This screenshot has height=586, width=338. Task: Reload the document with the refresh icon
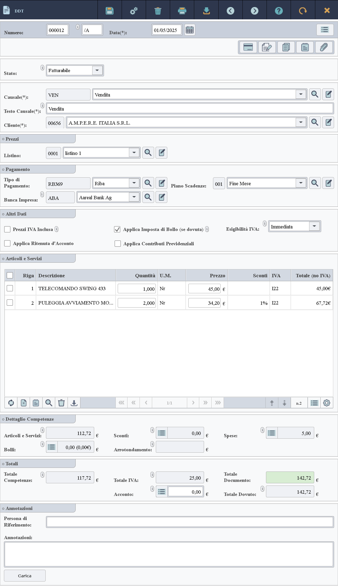coord(303,11)
